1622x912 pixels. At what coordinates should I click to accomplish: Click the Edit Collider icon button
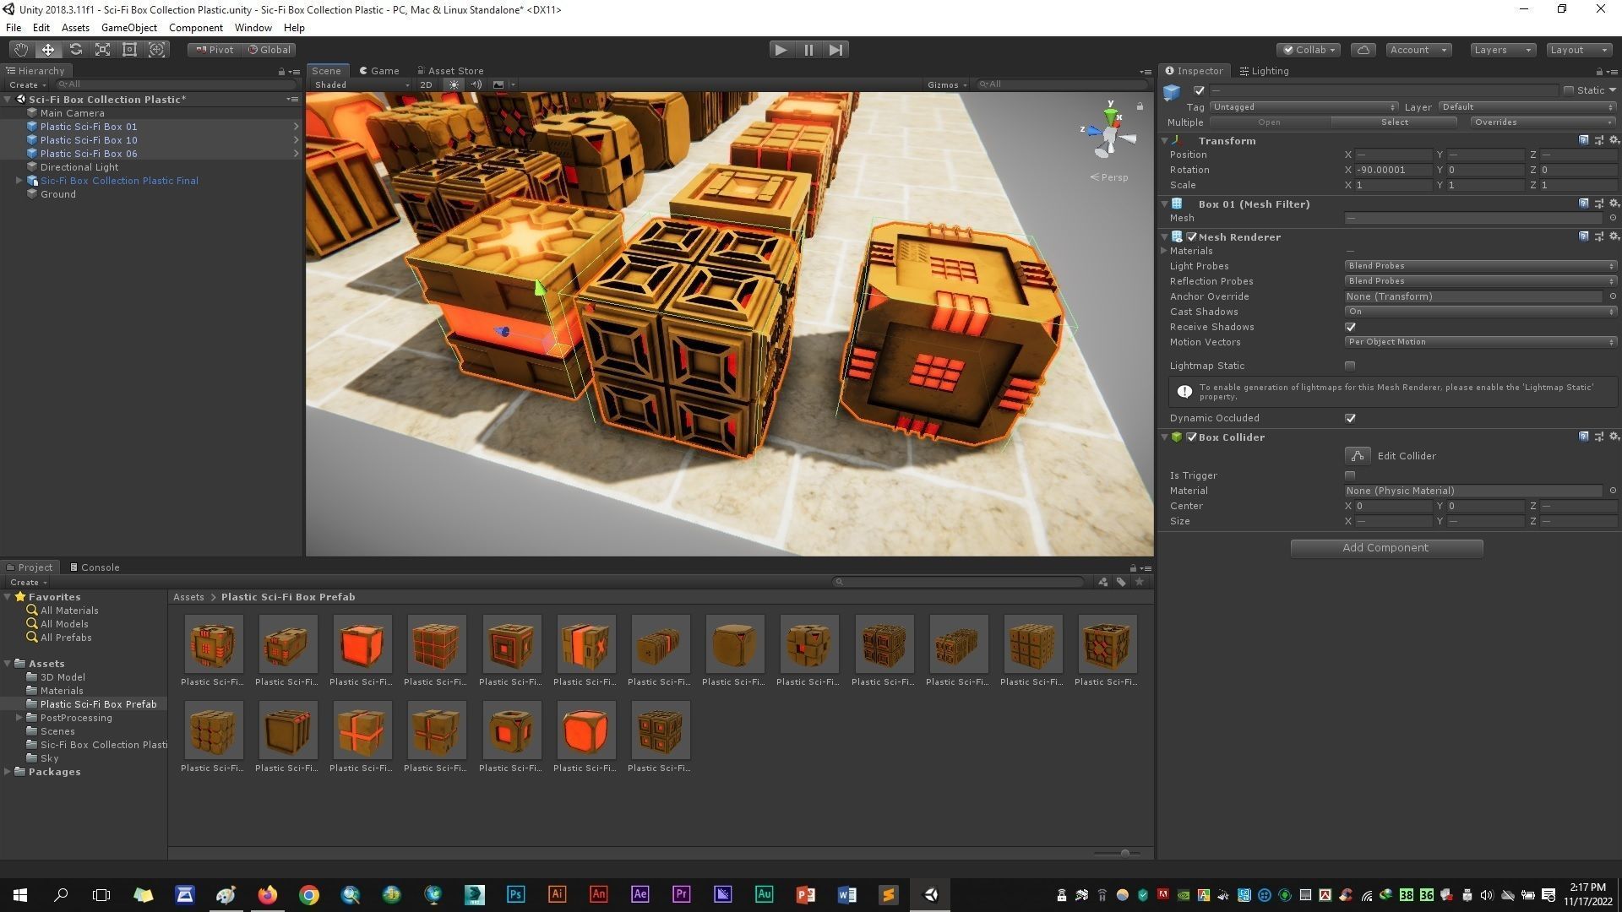point(1357,456)
